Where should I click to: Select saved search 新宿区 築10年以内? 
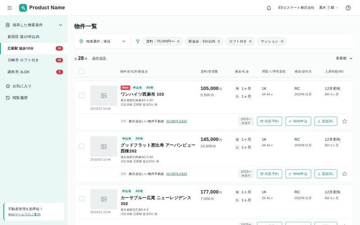(x=34, y=37)
